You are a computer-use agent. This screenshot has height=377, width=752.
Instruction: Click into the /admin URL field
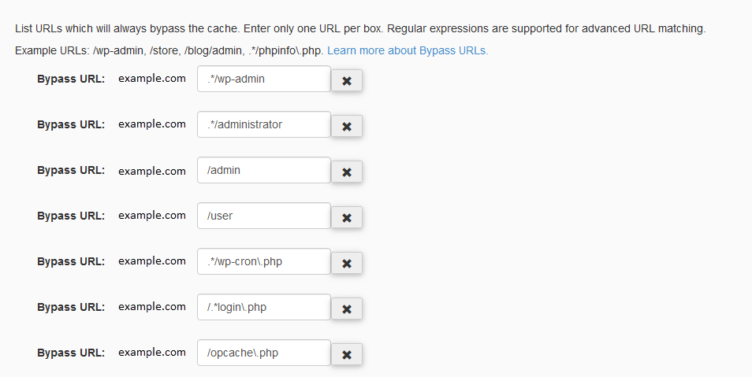tap(263, 170)
